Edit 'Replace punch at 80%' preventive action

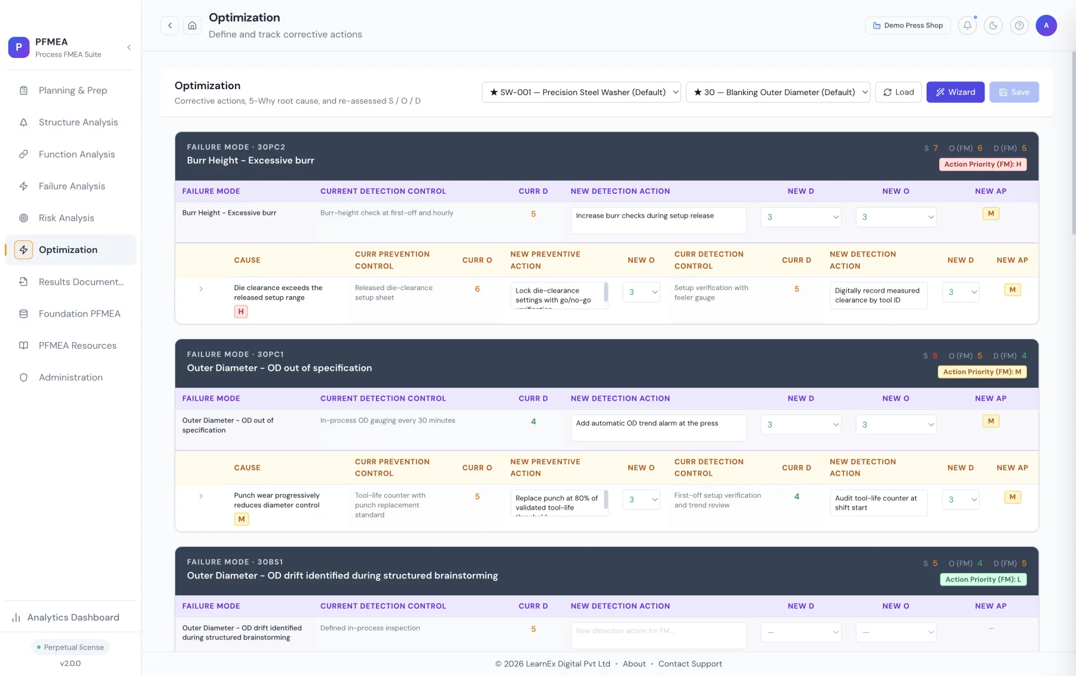tap(559, 503)
